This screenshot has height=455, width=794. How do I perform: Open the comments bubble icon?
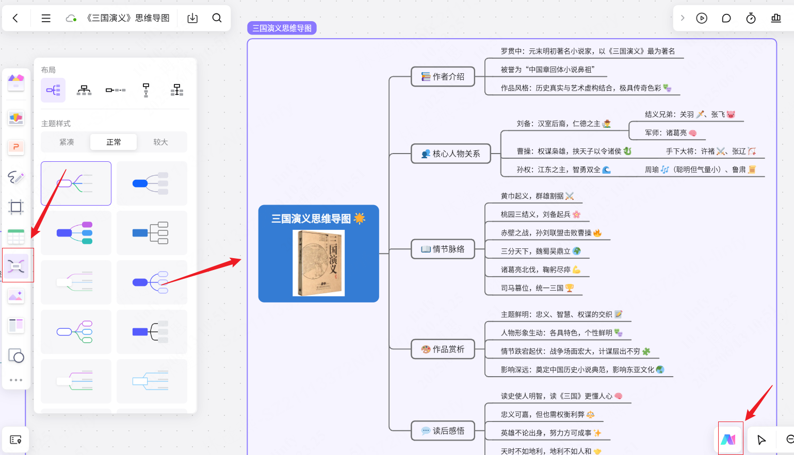coord(726,18)
